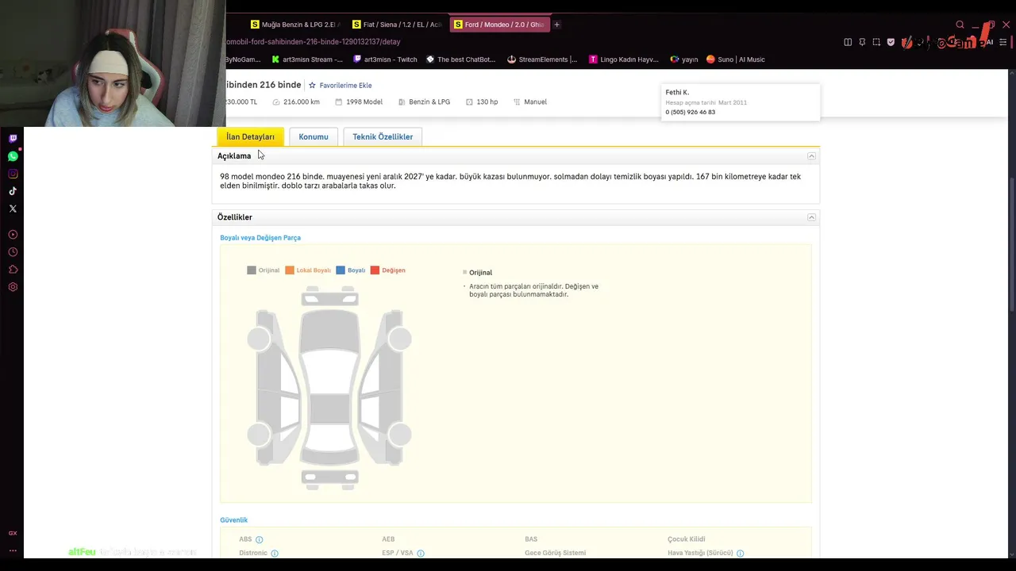1016x571 pixels.
Task: Open TikTok in the browser sidebar
Action: 13,191
